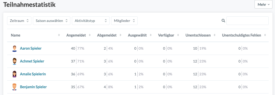Open Achmet Spieler's profile link
The image size is (275, 95).
(32, 61)
